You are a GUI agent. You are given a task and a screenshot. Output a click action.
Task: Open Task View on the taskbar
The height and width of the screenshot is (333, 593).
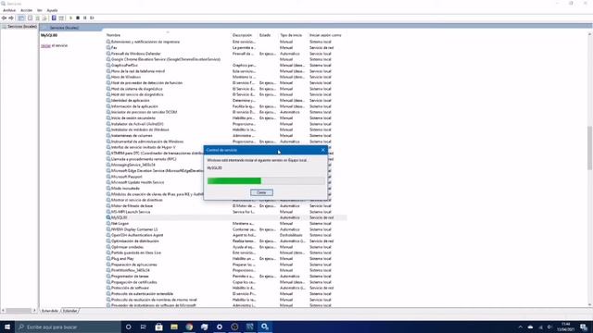point(144,327)
